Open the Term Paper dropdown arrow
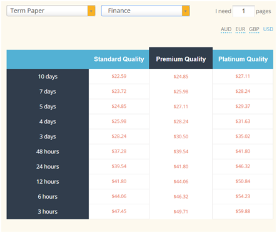Image resolution: width=277 pixels, height=233 pixels. pos(91,11)
